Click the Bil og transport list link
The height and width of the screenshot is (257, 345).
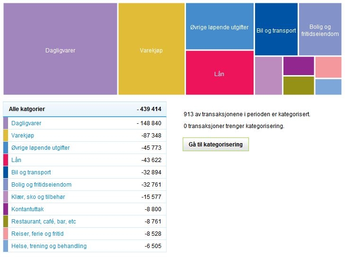click(31, 172)
